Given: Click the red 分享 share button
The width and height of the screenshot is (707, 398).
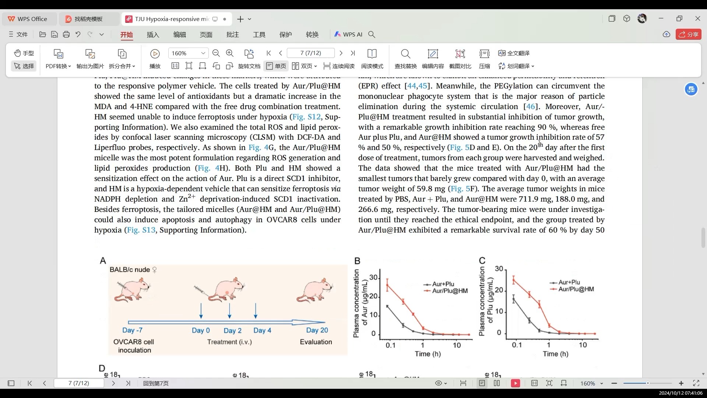Looking at the screenshot, I should point(688,34).
